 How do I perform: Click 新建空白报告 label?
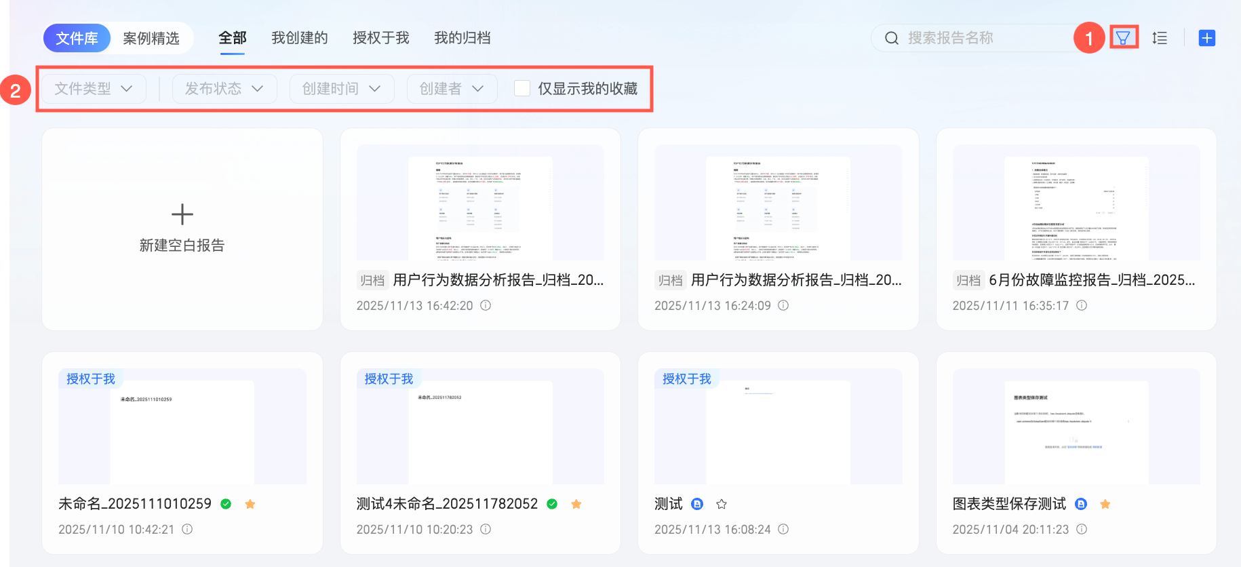pos(182,246)
